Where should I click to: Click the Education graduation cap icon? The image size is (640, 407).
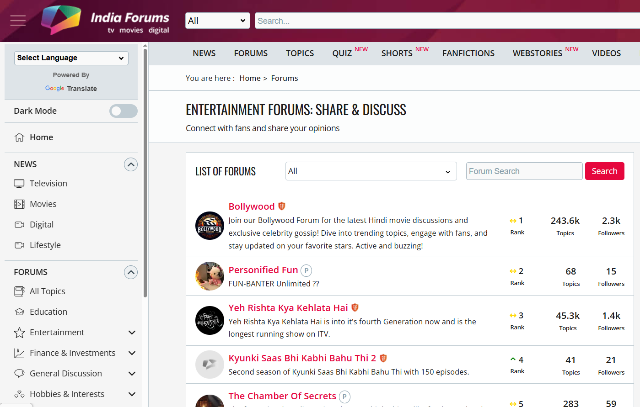19,312
